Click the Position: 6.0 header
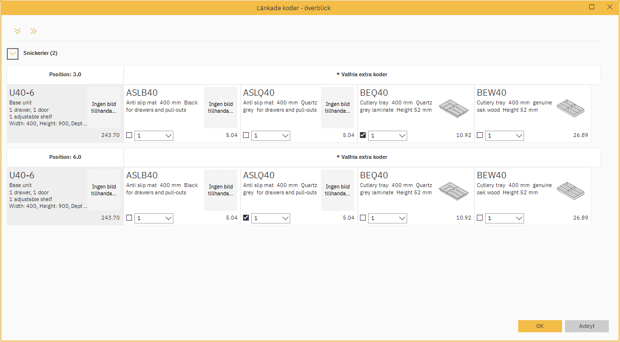 point(65,157)
